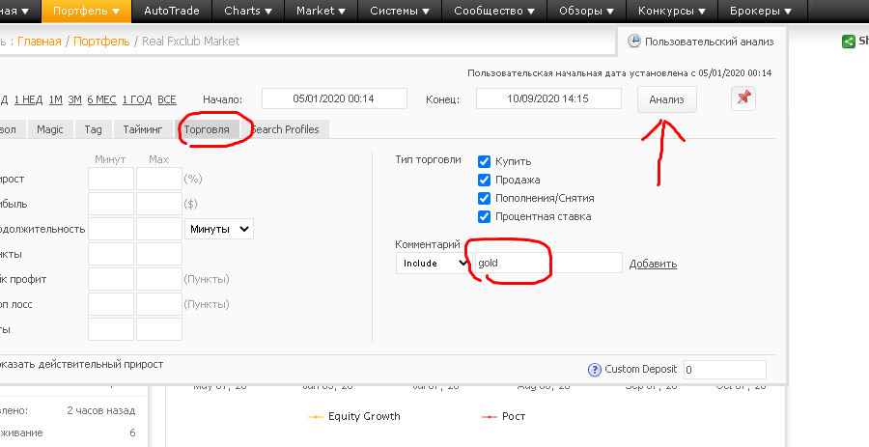Click the comment field containing gold
The width and height of the screenshot is (869, 447).
point(548,264)
